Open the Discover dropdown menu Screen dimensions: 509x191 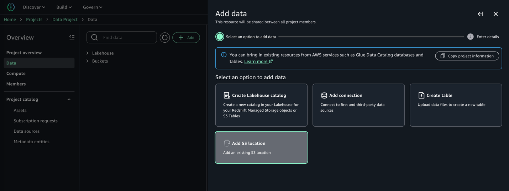(x=34, y=7)
